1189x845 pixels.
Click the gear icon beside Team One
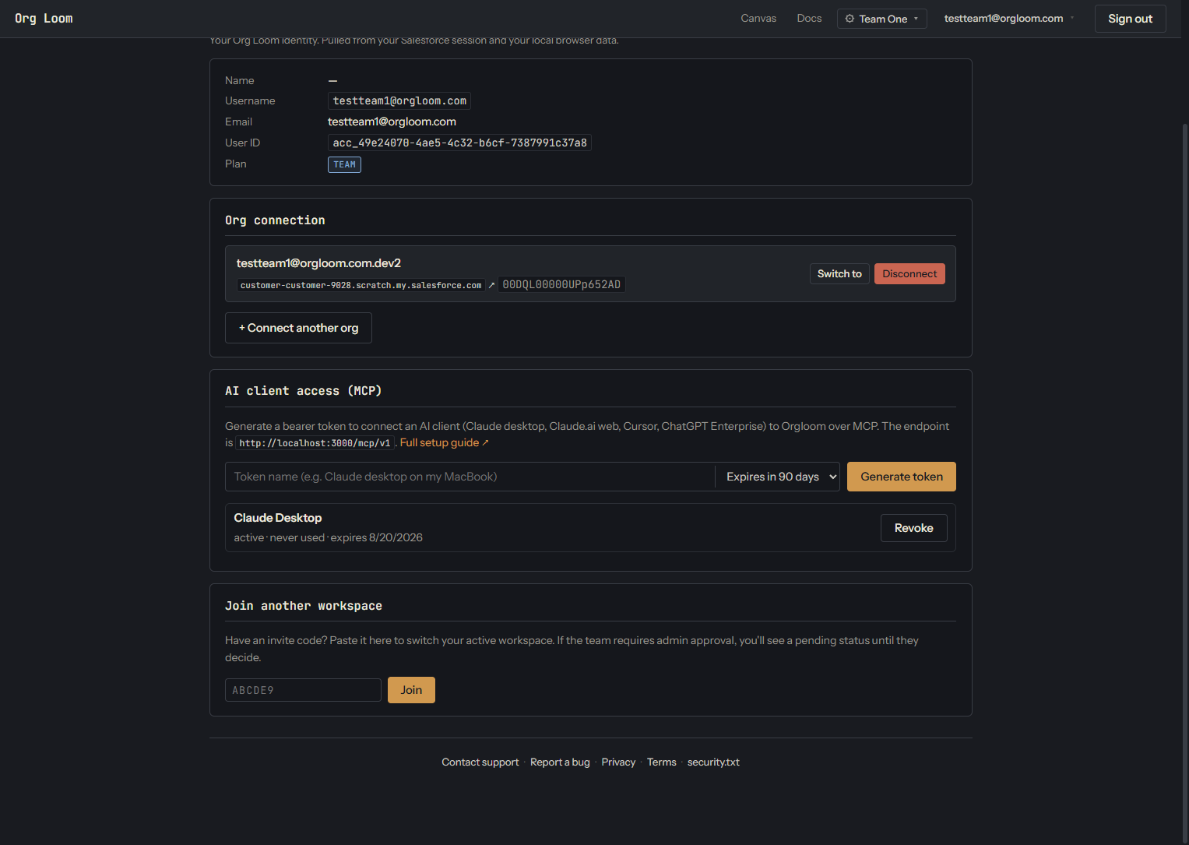point(850,19)
